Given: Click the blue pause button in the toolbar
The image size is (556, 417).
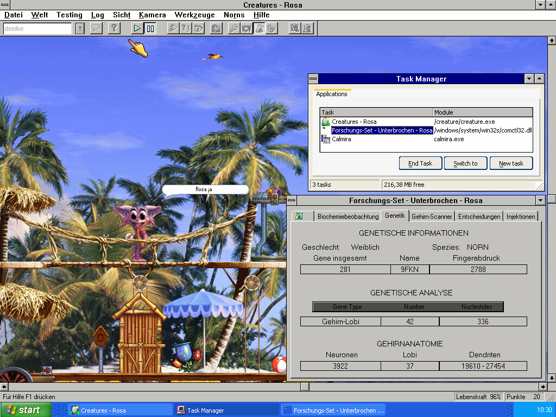Looking at the screenshot, I should 150,28.
